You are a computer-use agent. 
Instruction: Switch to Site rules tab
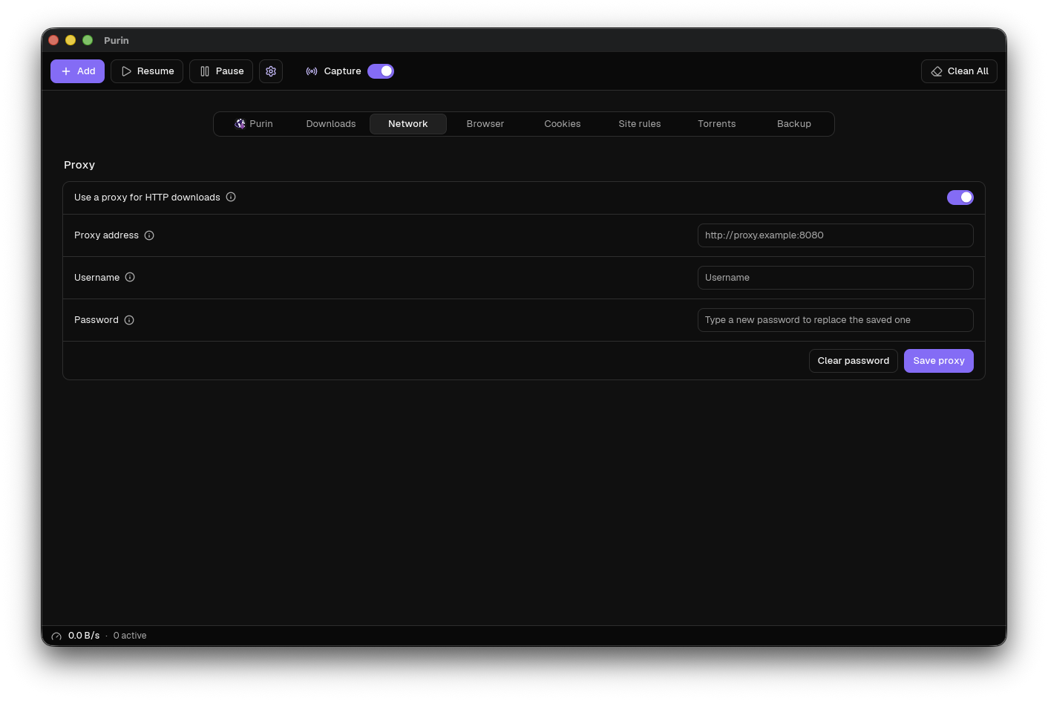coord(640,124)
